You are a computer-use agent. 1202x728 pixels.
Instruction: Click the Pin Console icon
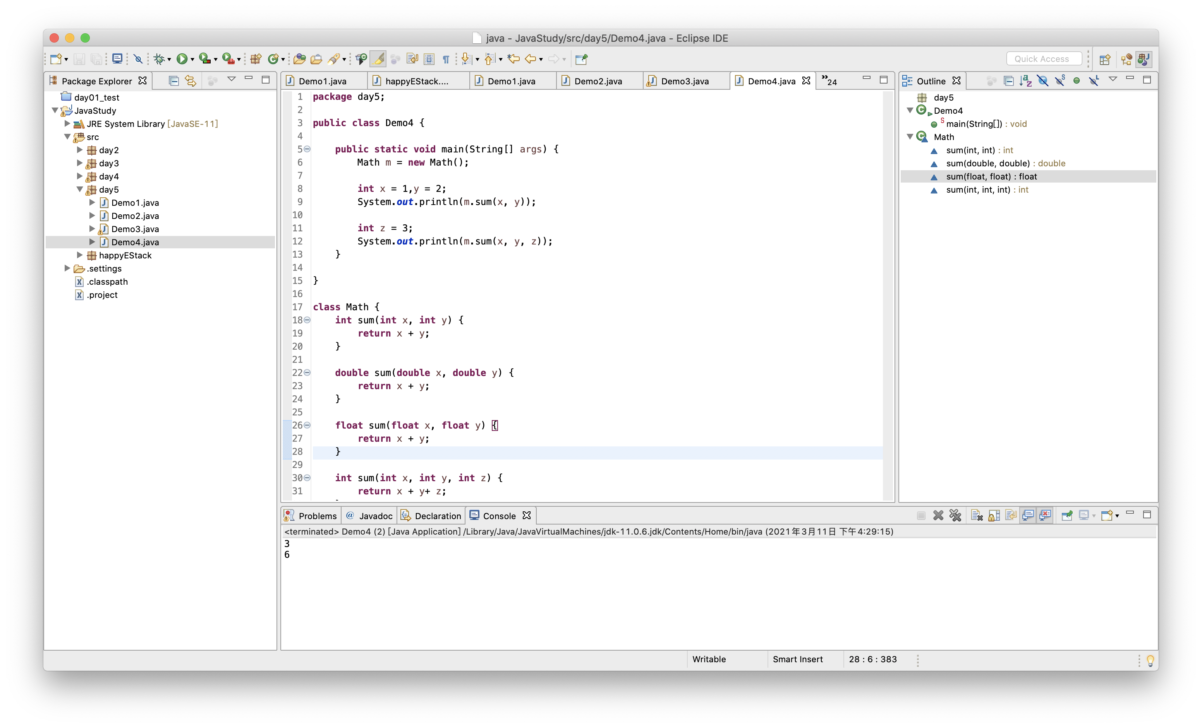point(1067,515)
